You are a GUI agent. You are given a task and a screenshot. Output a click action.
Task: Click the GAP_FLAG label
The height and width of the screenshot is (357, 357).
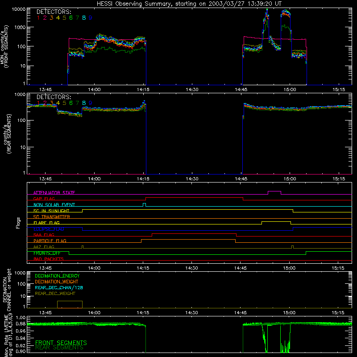(x=44, y=199)
